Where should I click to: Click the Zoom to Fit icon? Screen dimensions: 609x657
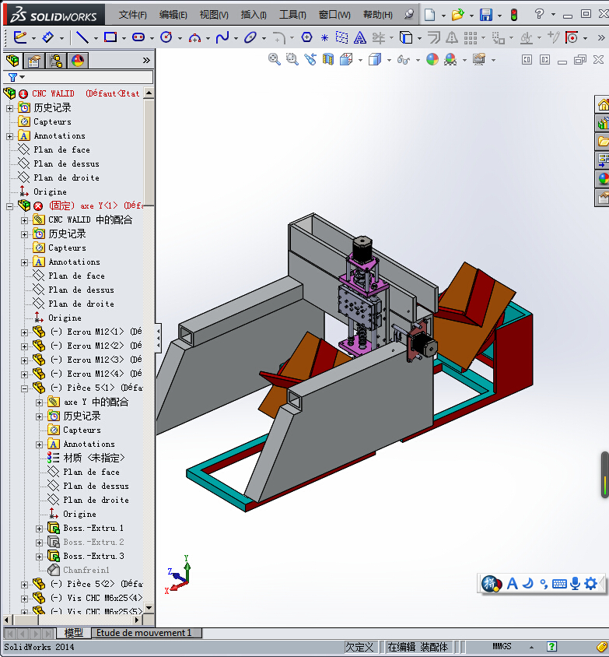[274, 59]
